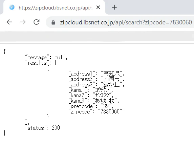The width and height of the screenshot is (194, 145).
Task: Click the "status" key name
Action: tap(36, 128)
